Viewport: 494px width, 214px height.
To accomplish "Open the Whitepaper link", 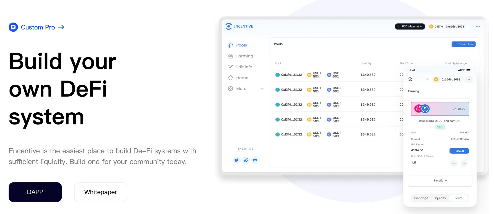I will pos(101,192).
